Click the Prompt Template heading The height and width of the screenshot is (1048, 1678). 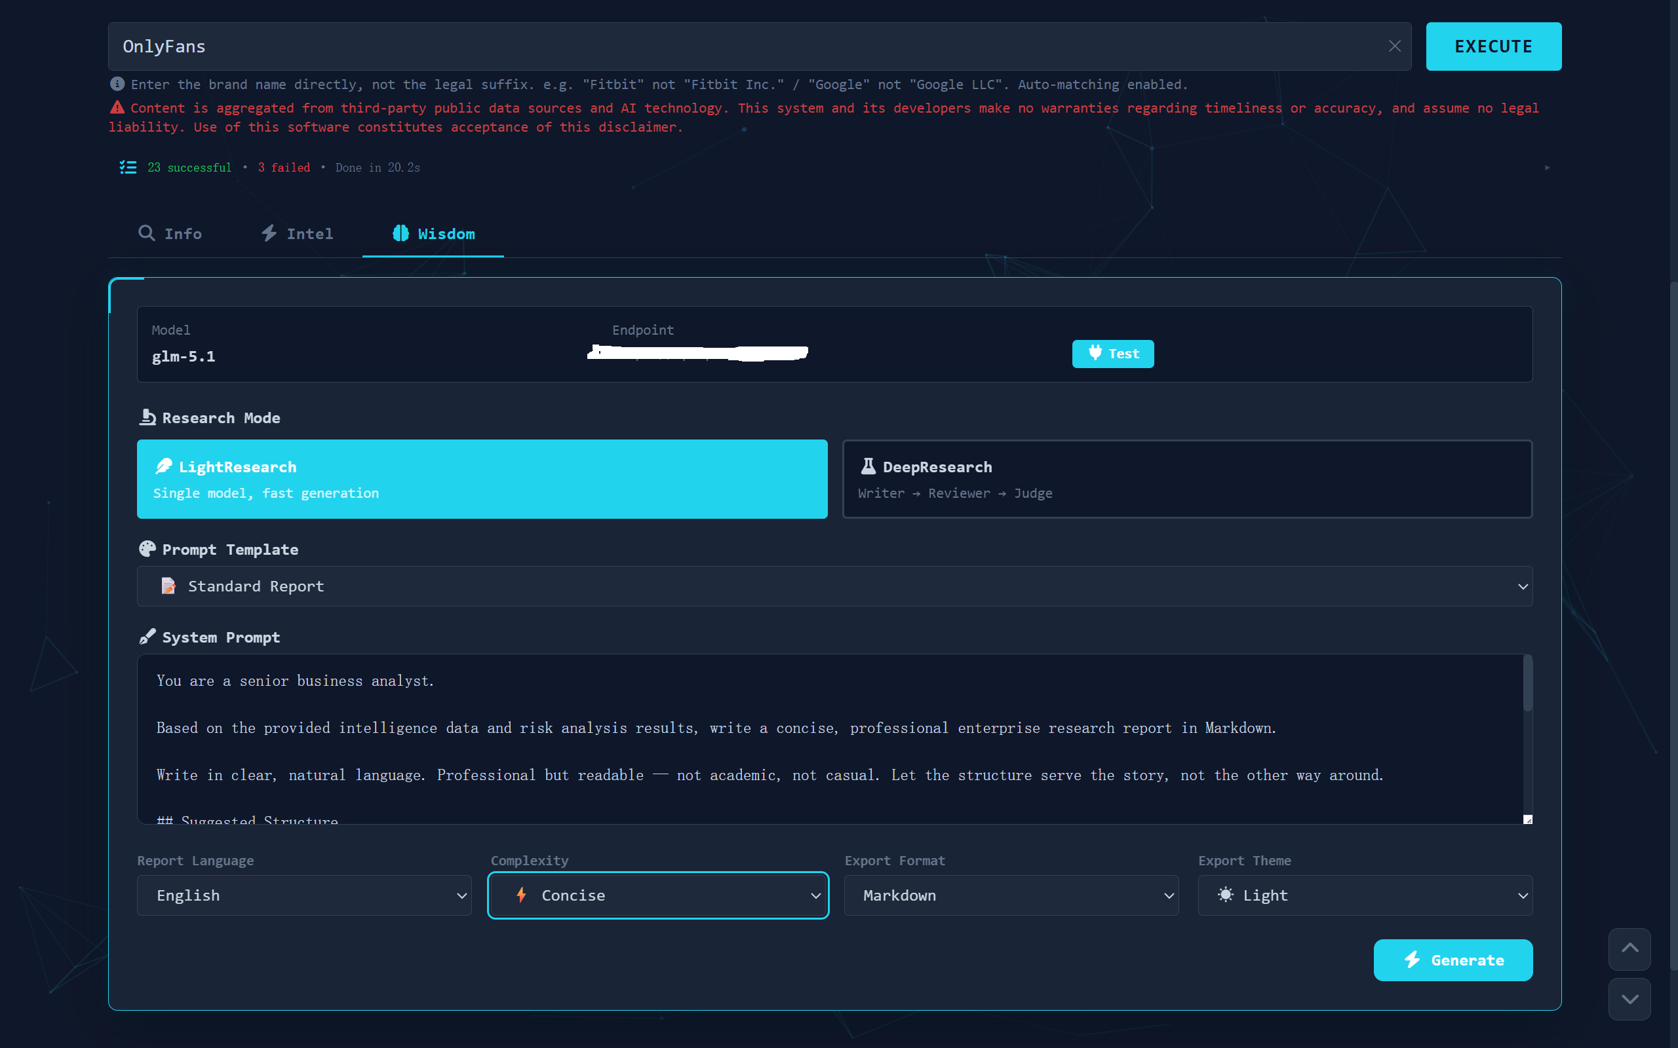click(x=230, y=550)
